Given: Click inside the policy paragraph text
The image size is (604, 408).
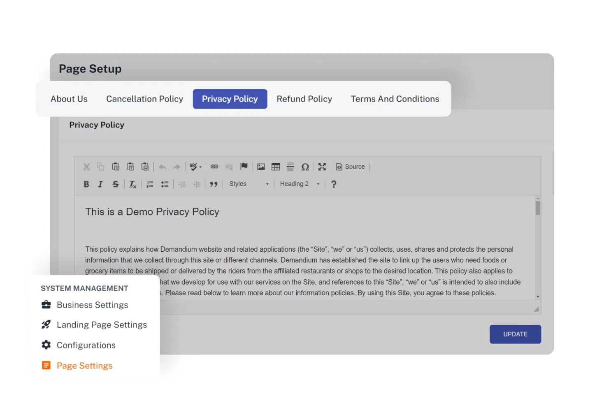Looking at the screenshot, I should tap(303, 271).
